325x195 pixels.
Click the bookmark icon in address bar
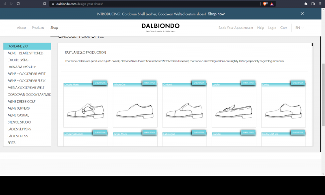click(x=45, y=4)
